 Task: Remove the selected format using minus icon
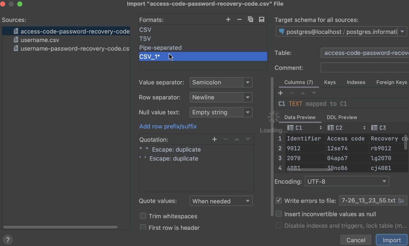239,19
